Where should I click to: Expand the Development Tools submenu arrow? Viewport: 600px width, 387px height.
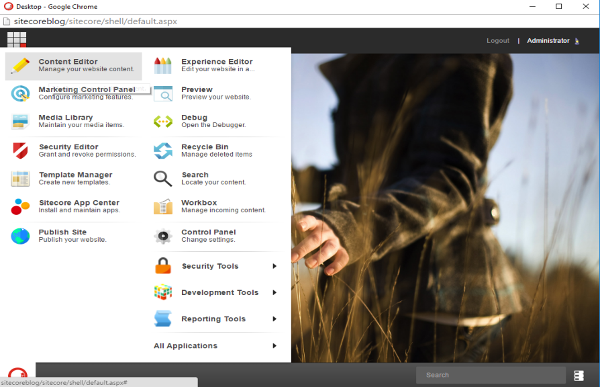(x=274, y=292)
